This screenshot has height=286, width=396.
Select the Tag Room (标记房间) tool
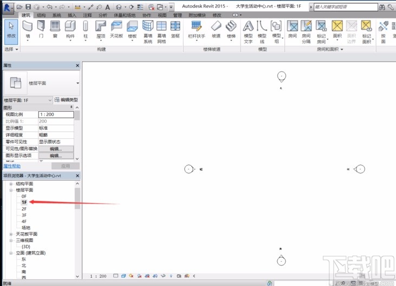321,31
